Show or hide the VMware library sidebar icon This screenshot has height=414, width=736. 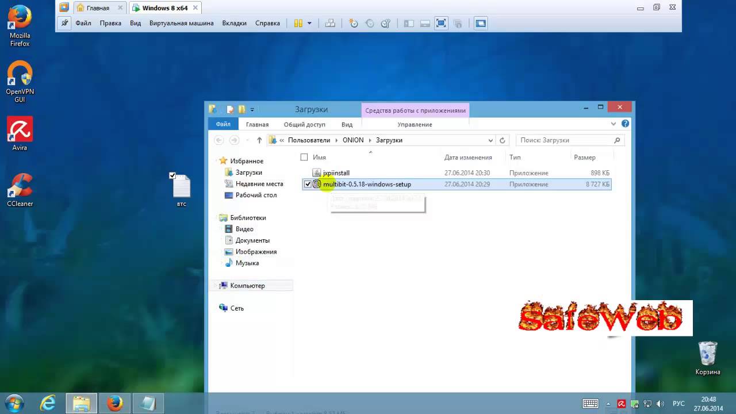click(409, 23)
